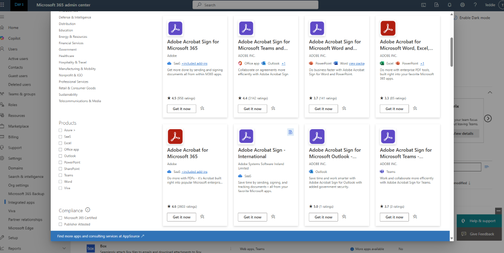Image resolution: width=504 pixels, height=253 pixels.
Task: Check the Teams product filter
Action: point(61,175)
